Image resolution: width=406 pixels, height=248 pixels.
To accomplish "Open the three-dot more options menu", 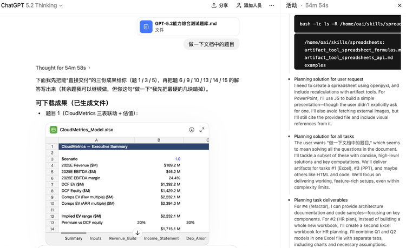I will [271, 5].
